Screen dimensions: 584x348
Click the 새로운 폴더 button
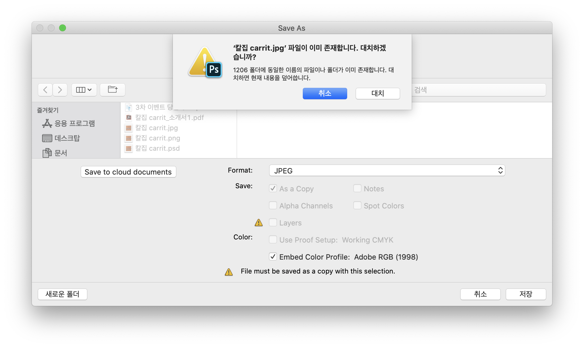[x=63, y=294]
